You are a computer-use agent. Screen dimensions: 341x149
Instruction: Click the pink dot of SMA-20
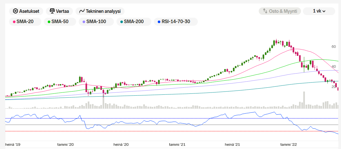14,22
